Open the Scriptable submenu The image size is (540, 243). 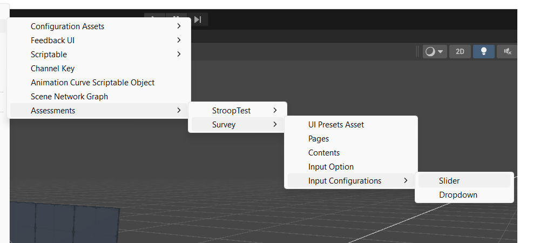click(99, 55)
